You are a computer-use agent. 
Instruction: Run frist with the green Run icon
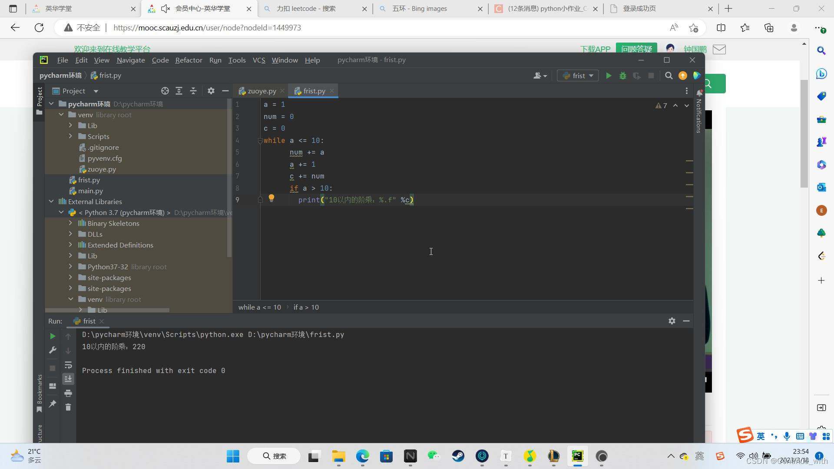click(609, 76)
